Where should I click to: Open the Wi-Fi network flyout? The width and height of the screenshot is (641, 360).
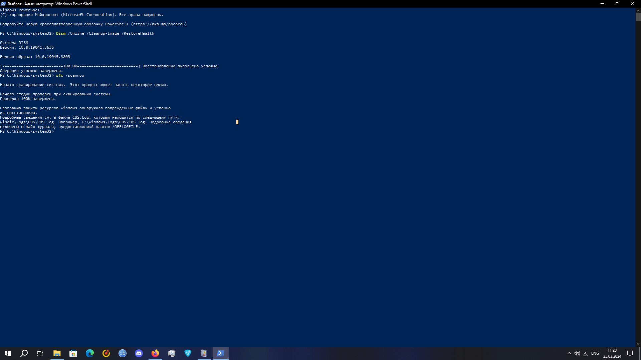(x=586, y=353)
